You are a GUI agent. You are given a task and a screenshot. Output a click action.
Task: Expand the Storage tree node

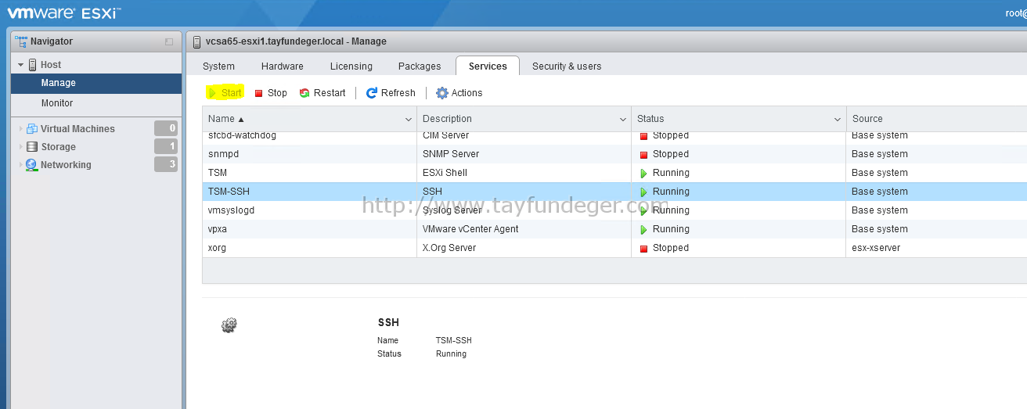click(x=21, y=147)
